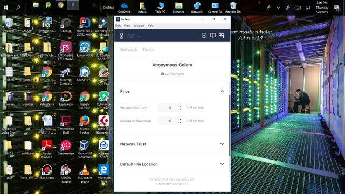Click the Golem logo in the header
The image size is (345, 194).
122,36
